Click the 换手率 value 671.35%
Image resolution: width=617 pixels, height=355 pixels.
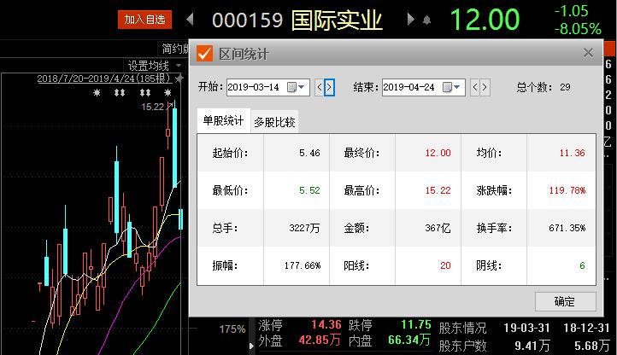tap(567, 228)
